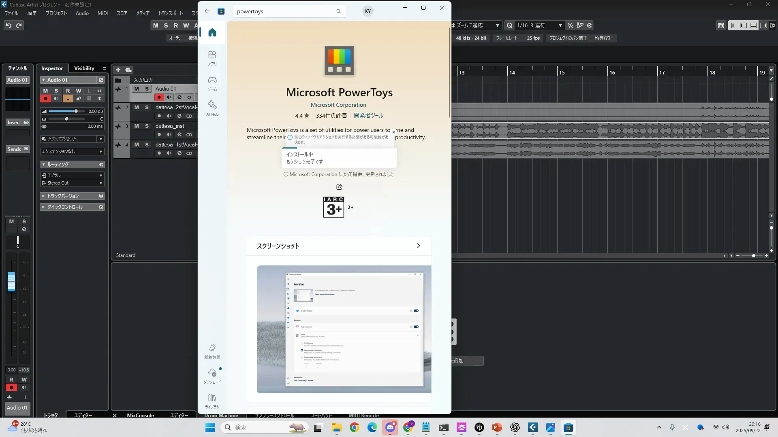Click the Store back arrow
Screen dimensions: 778x437
pyautogui.click(x=207, y=11)
